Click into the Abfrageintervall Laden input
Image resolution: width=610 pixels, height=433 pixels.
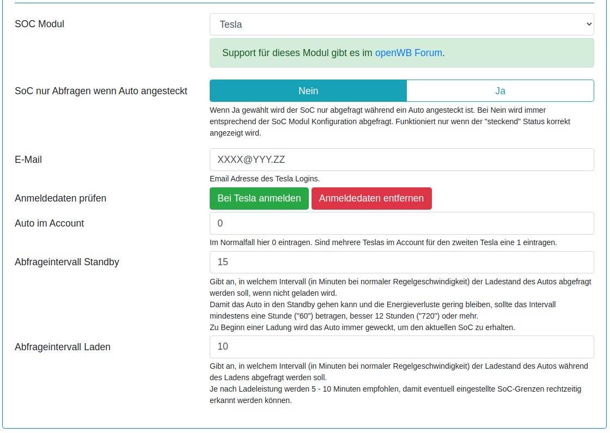pyautogui.click(x=401, y=346)
